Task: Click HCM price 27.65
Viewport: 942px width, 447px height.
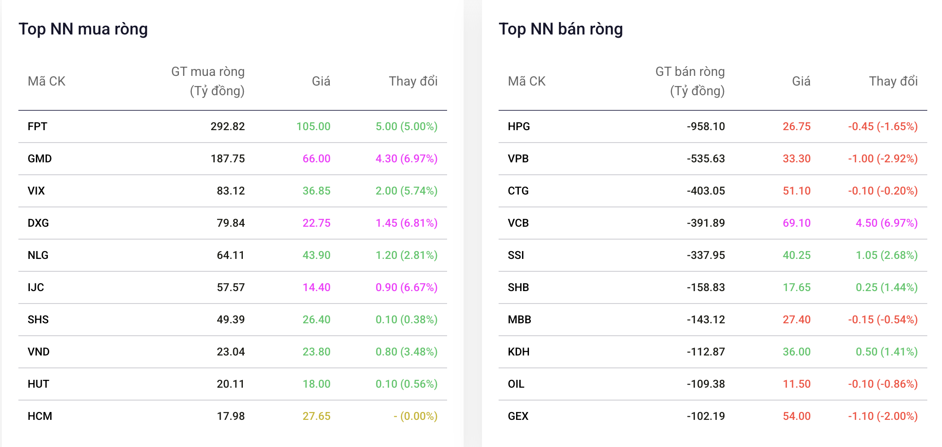Action: 316,416
